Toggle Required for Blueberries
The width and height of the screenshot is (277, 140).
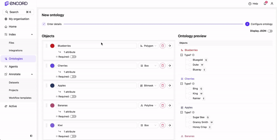pos(73,57)
